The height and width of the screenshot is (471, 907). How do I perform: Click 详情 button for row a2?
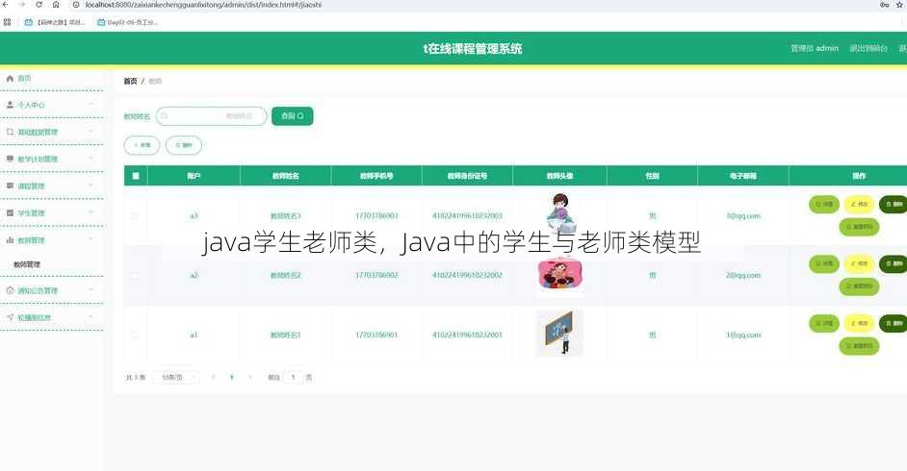coord(823,263)
